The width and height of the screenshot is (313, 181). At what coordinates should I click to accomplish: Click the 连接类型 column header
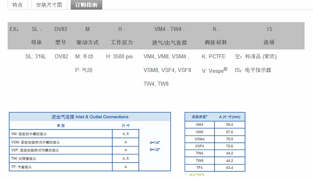[x=200, y=117]
